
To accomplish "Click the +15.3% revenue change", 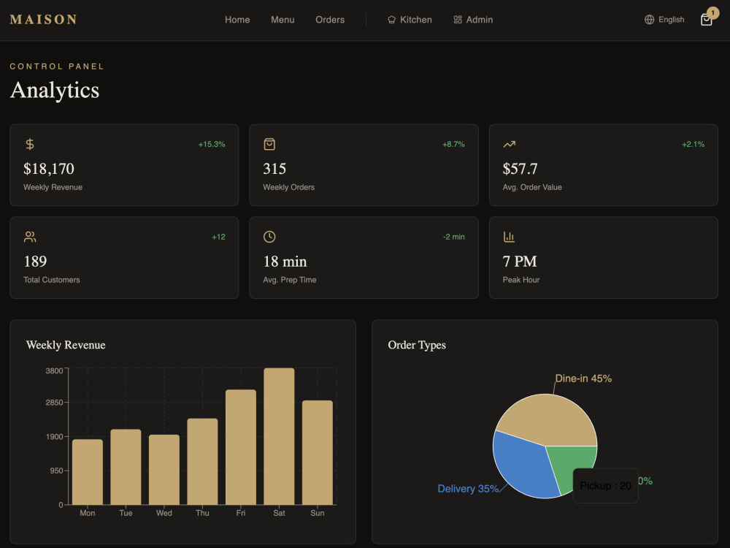I will click(212, 145).
